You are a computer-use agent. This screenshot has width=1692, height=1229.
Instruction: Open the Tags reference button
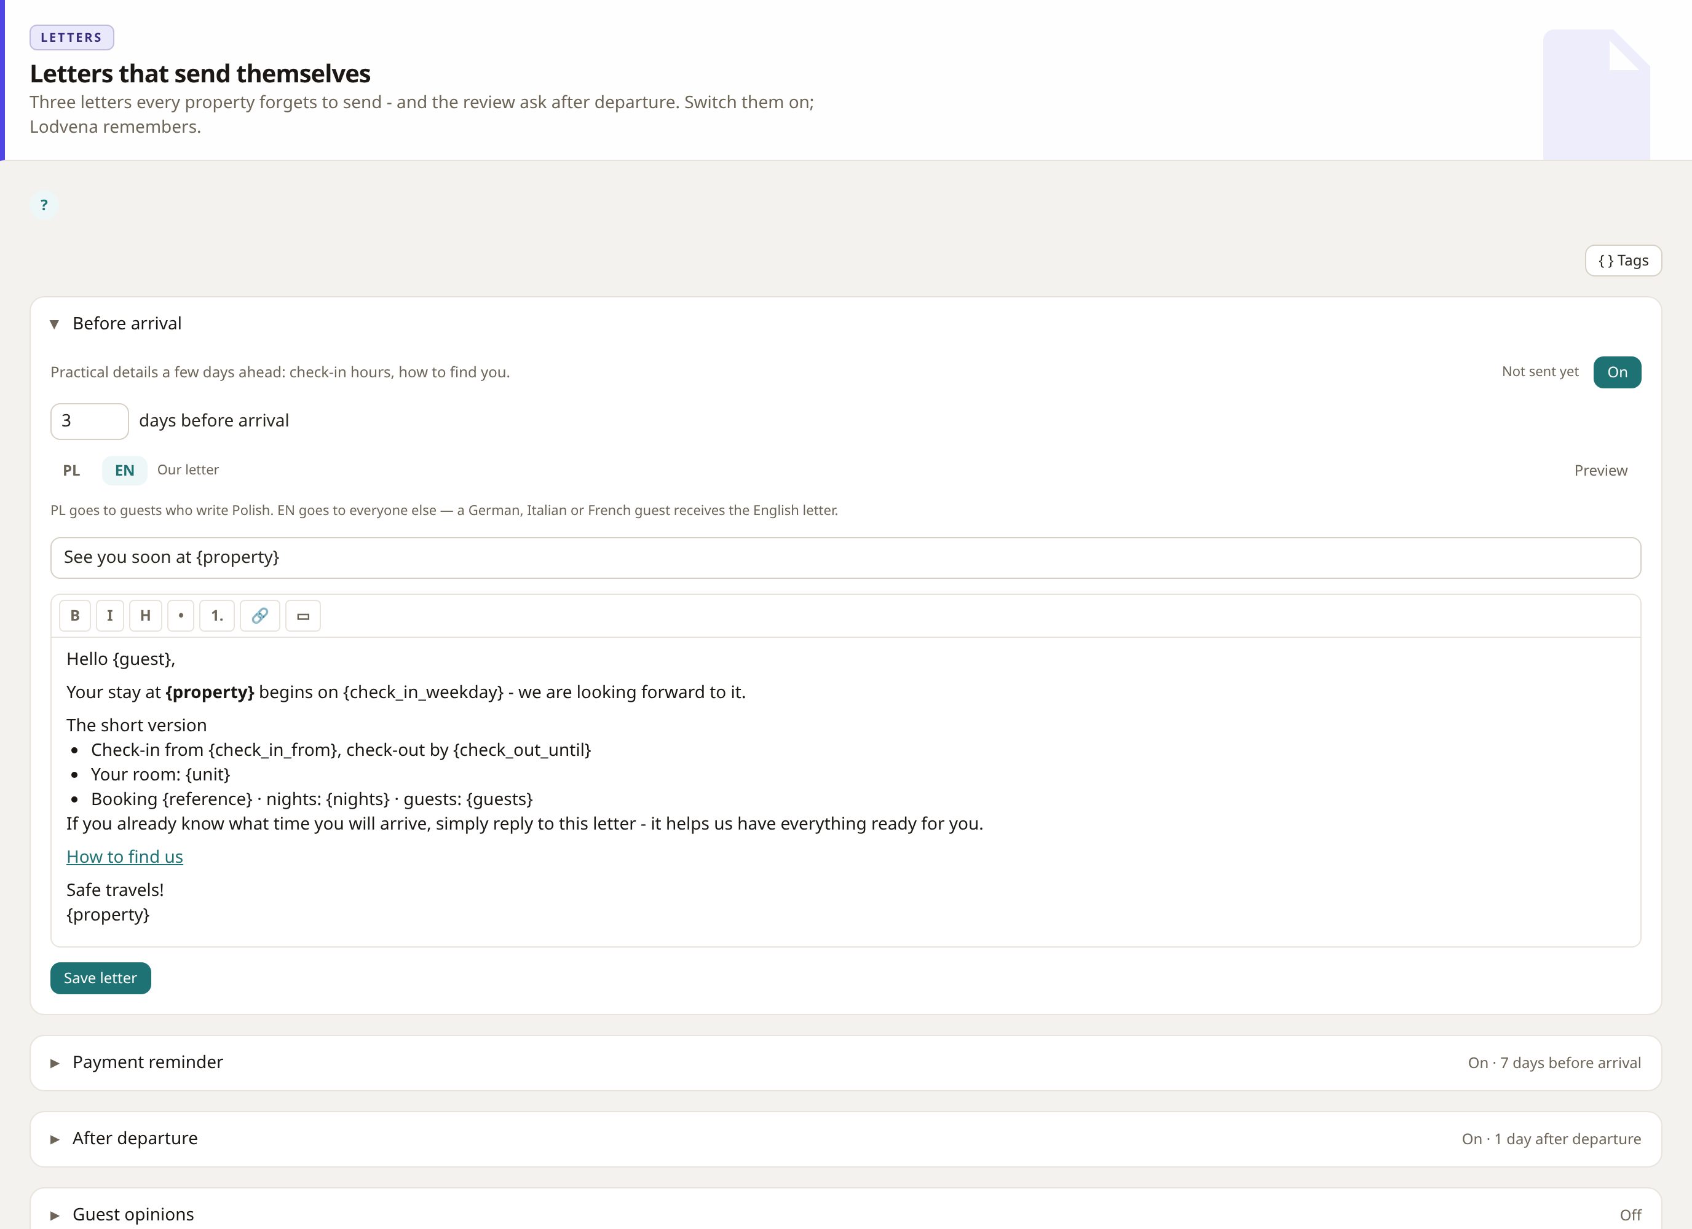tap(1623, 261)
